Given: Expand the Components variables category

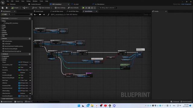Looking at the screenshot, I should pos(1,56).
